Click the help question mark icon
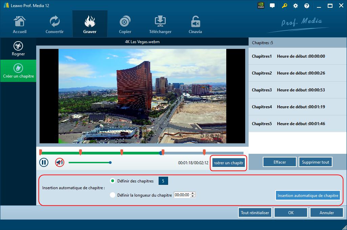 coord(307,6)
